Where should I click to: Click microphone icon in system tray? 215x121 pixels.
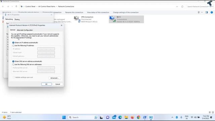(x=181, y=117)
